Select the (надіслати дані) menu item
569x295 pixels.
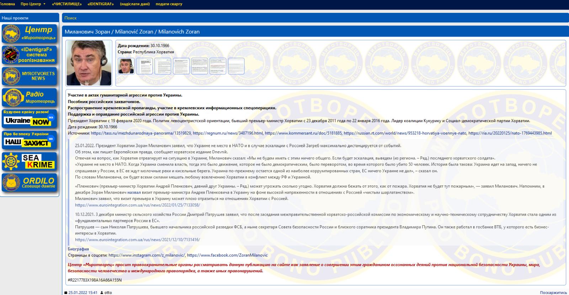click(x=135, y=4)
